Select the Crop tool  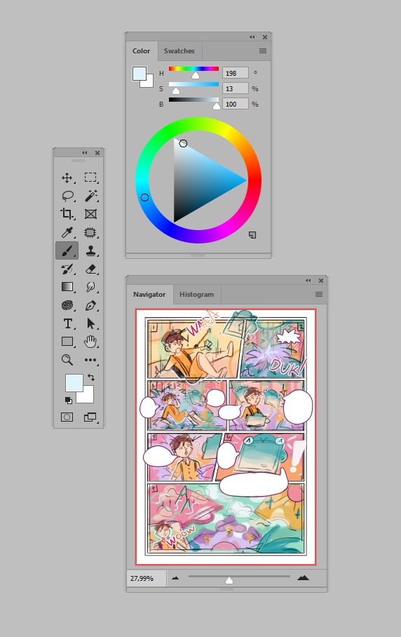pos(67,214)
